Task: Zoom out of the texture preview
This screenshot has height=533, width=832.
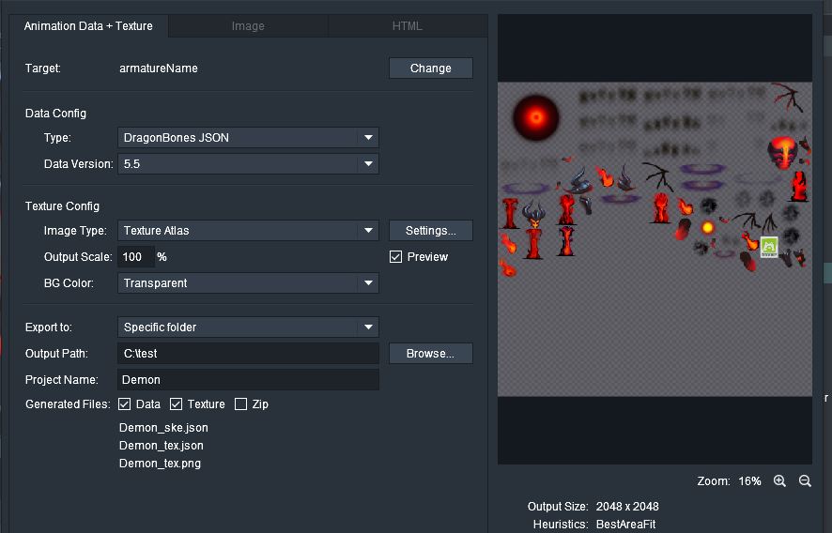Action: point(805,481)
